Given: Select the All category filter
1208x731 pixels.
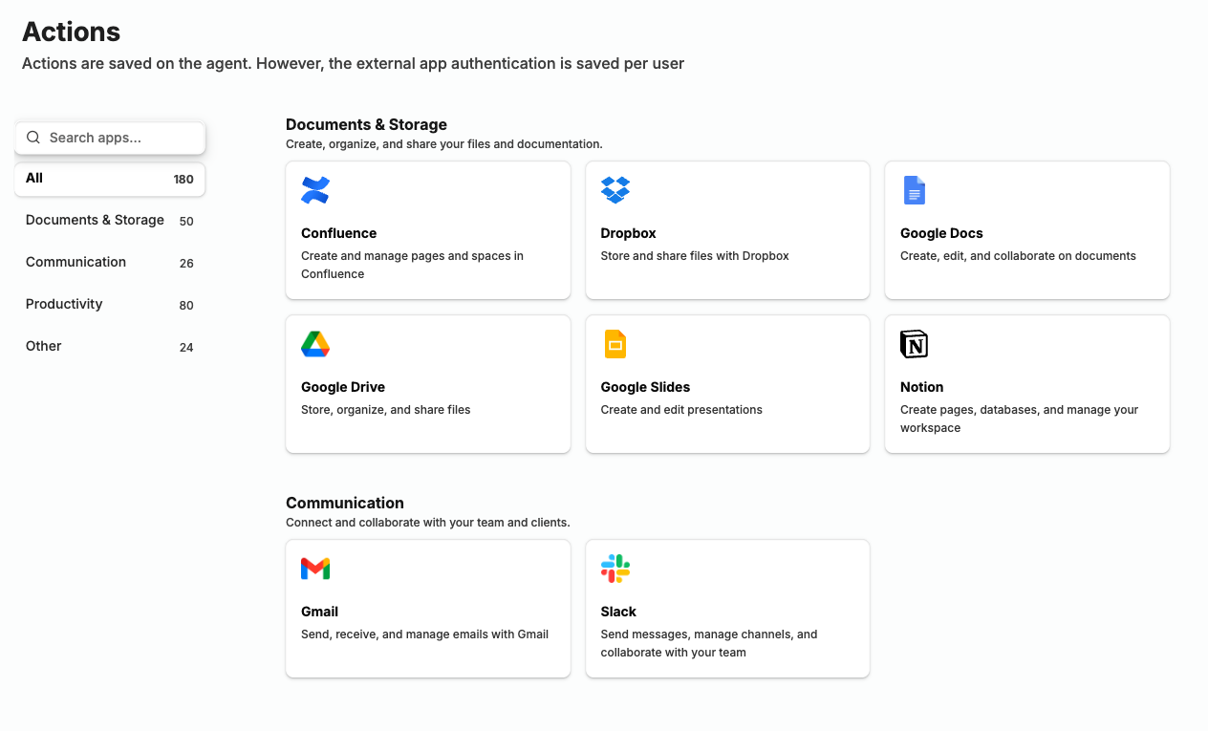Looking at the screenshot, I should pos(110,179).
